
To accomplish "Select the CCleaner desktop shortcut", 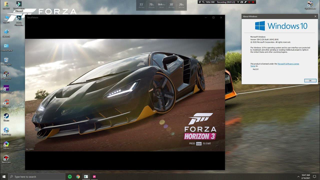I will coord(6,103).
